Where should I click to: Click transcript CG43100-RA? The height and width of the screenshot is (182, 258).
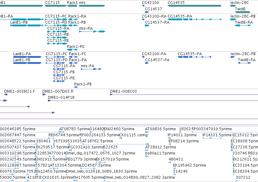154,16
